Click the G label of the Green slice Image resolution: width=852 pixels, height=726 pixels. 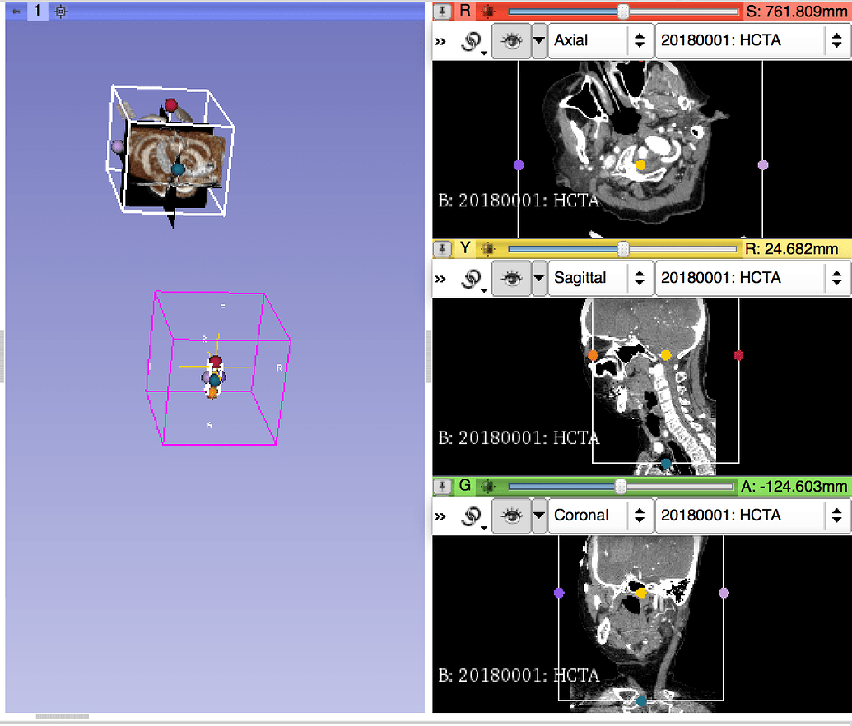[x=465, y=487]
